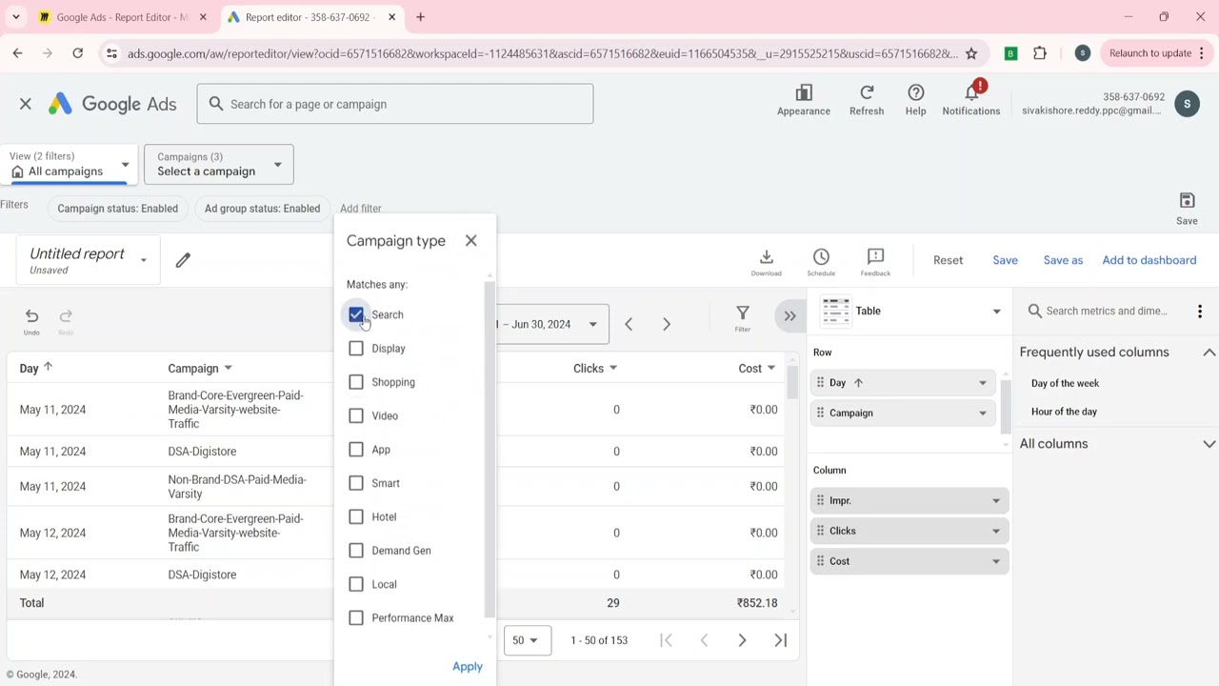The width and height of the screenshot is (1219, 686).
Task: Click the Campaign status: Enabled filter chip
Action: click(x=118, y=209)
